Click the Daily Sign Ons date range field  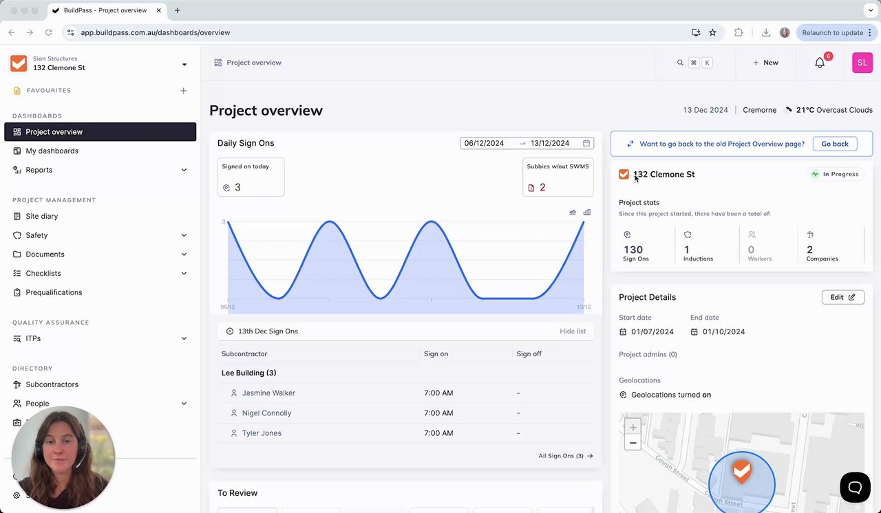click(527, 143)
